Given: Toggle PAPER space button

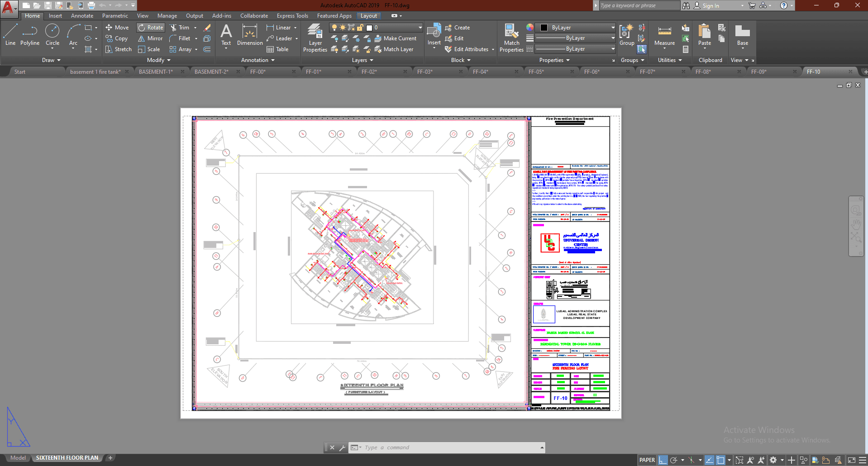Looking at the screenshot, I should tap(647, 460).
